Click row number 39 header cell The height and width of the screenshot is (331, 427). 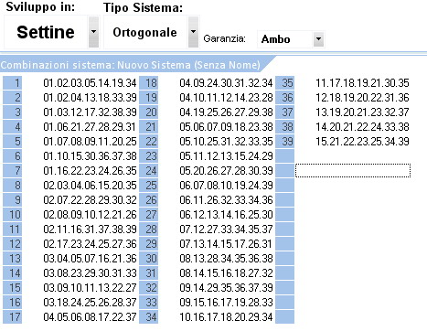pos(285,142)
